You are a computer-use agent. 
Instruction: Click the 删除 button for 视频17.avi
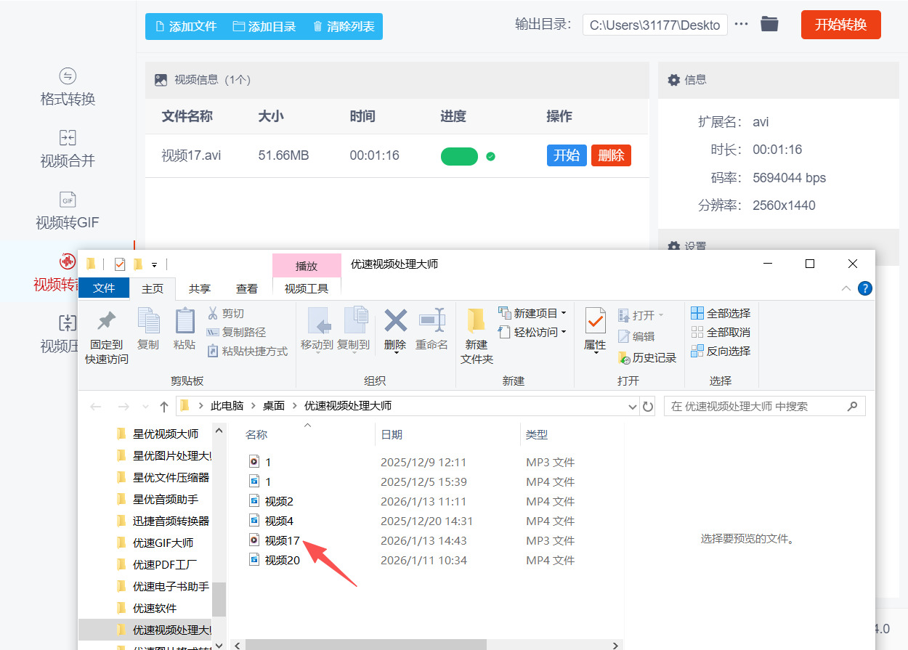[611, 155]
